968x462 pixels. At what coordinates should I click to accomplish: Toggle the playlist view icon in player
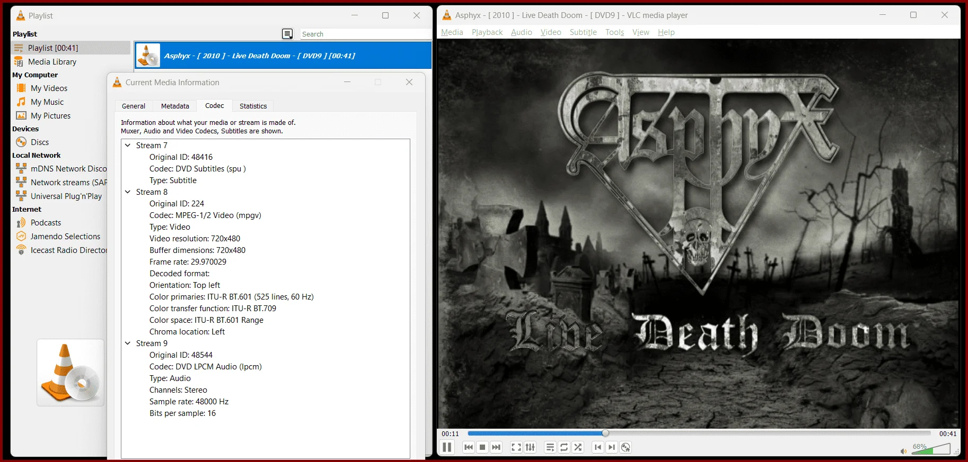(x=550, y=447)
